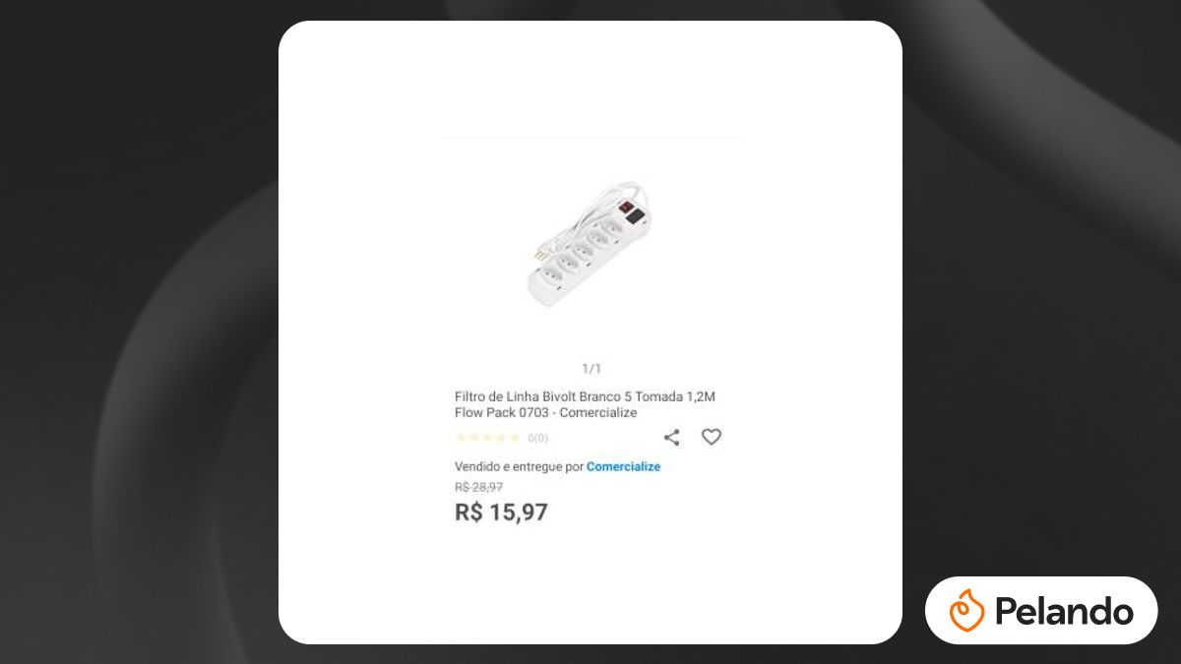1181x664 pixels.
Task: Click the crossed-out R$ 28,97 price
Action: click(x=479, y=487)
